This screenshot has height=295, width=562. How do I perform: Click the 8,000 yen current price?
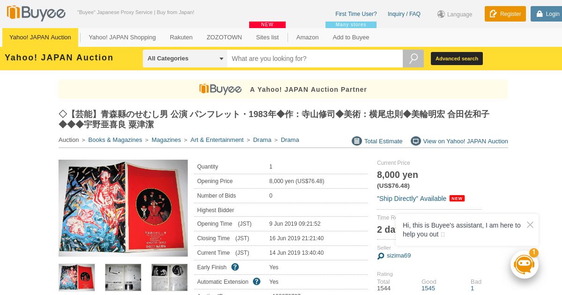pyautogui.click(x=398, y=175)
